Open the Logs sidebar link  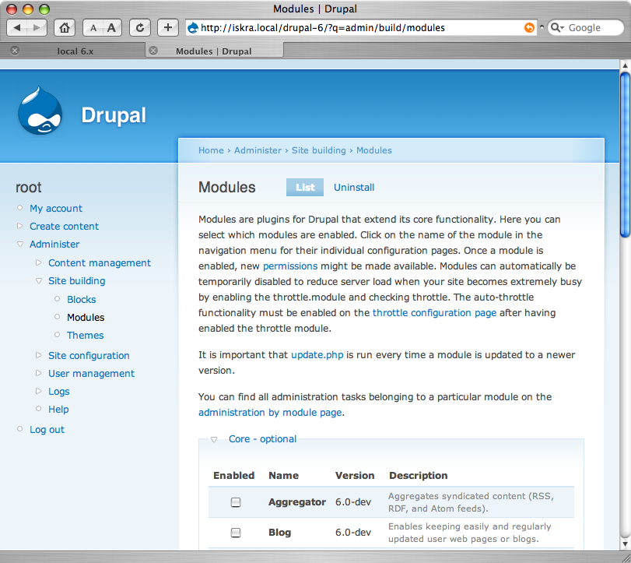point(59,392)
